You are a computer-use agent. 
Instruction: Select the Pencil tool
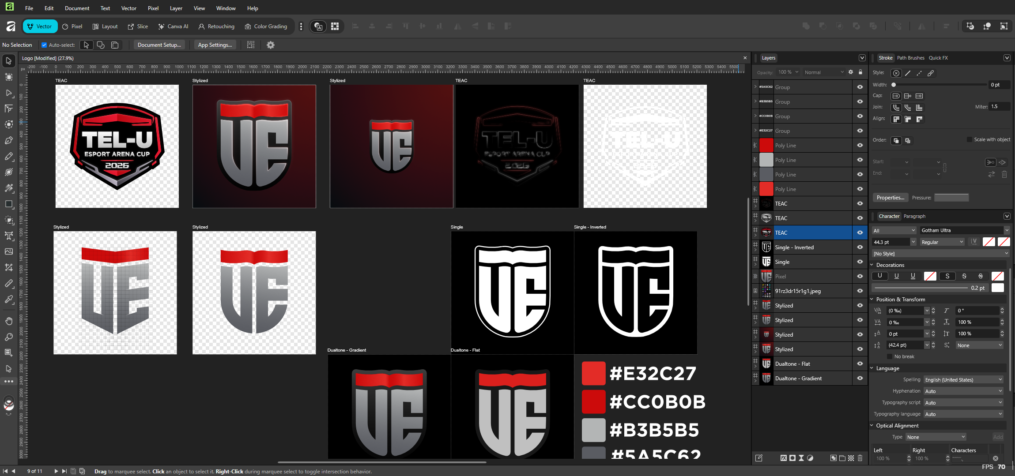9,156
